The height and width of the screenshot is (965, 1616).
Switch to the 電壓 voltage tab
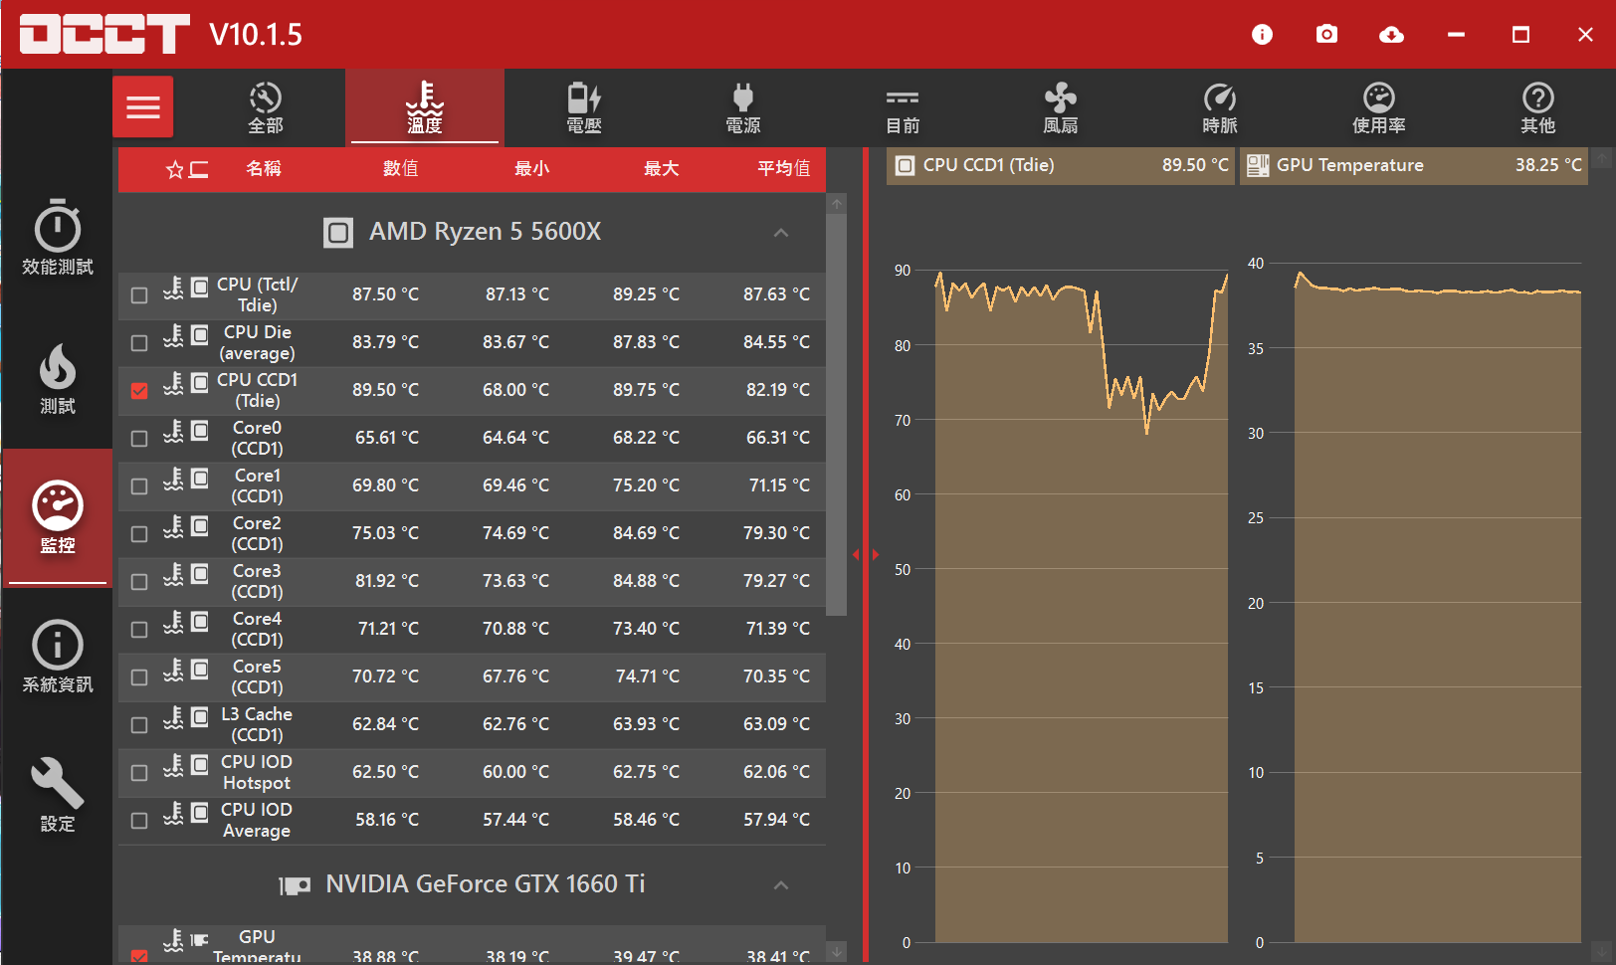coord(584,107)
